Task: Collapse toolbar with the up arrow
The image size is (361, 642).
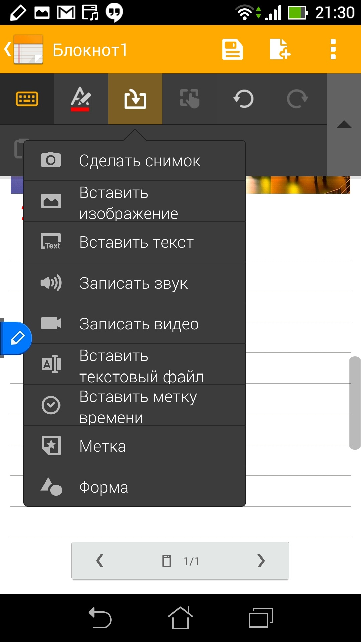Action: (344, 125)
